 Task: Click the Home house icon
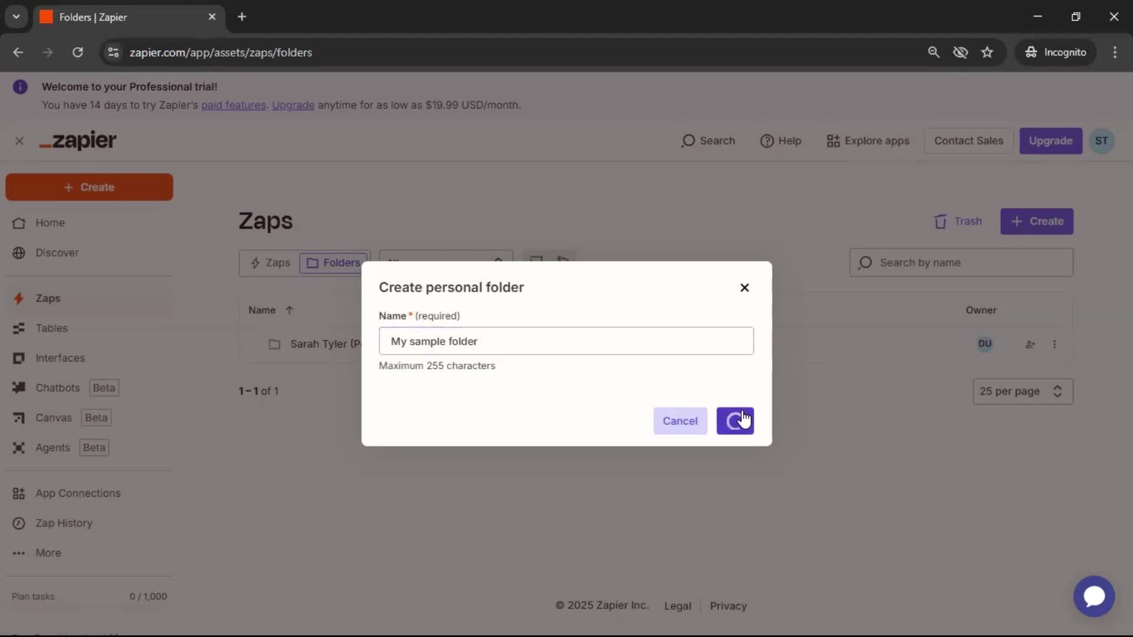point(19,223)
